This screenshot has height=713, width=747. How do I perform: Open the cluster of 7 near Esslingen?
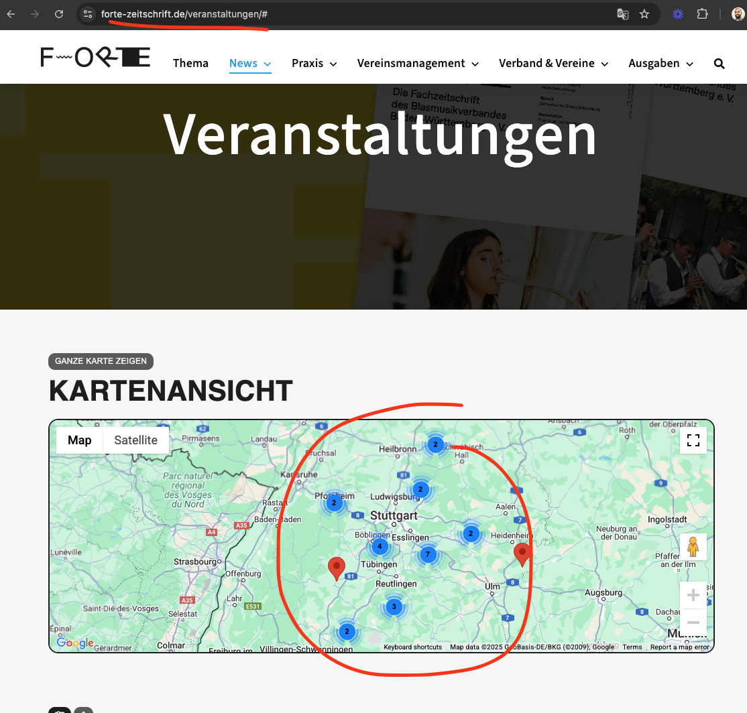point(428,554)
